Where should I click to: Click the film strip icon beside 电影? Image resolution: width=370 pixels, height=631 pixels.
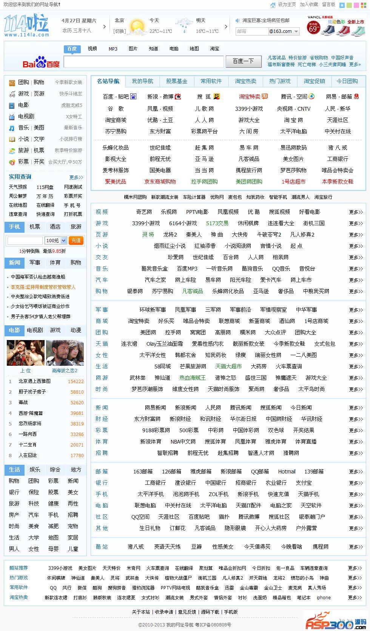(x=12, y=105)
